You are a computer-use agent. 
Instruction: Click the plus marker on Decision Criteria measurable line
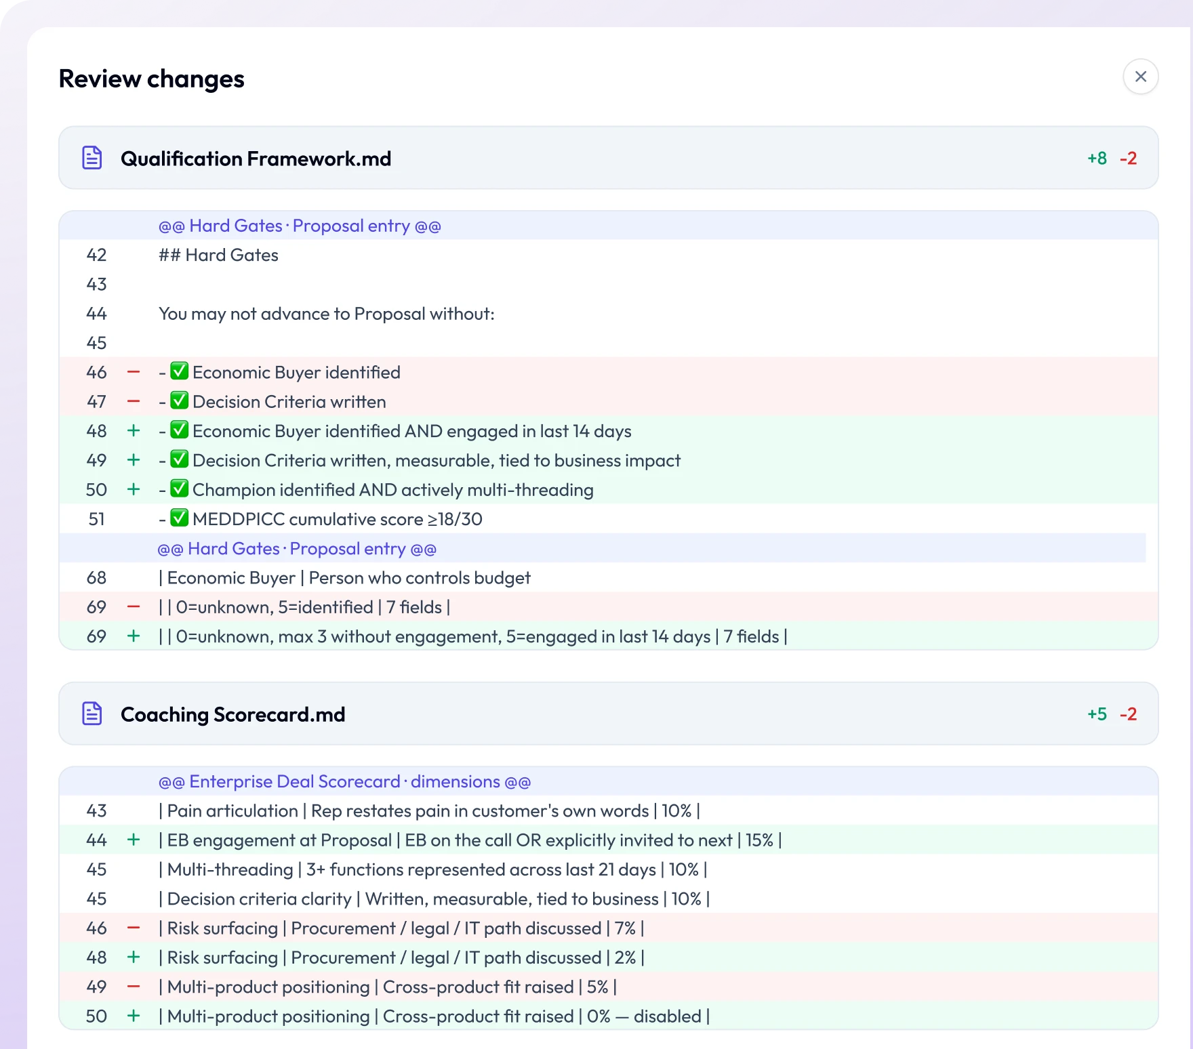134,460
